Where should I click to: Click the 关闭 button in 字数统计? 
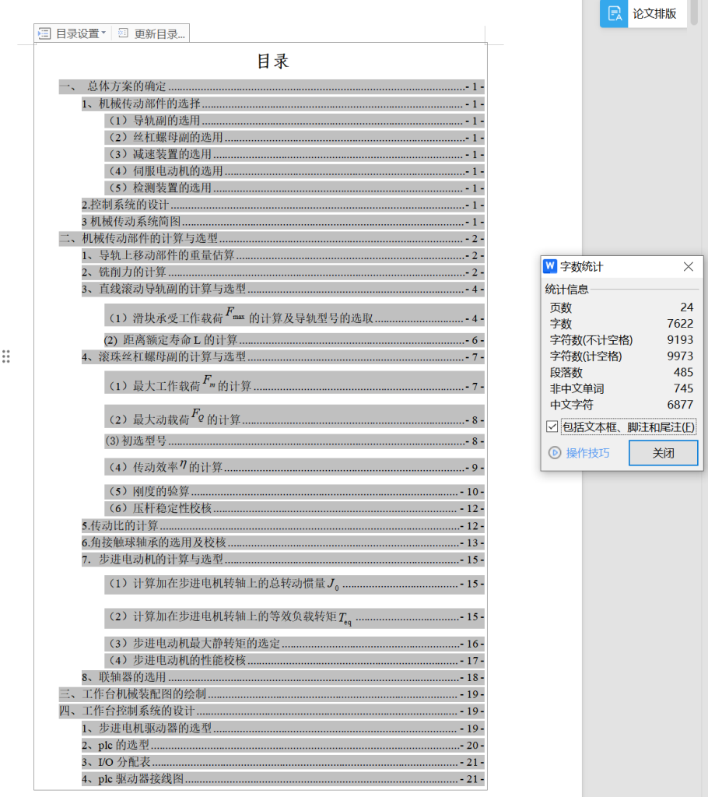[x=663, y=452]
